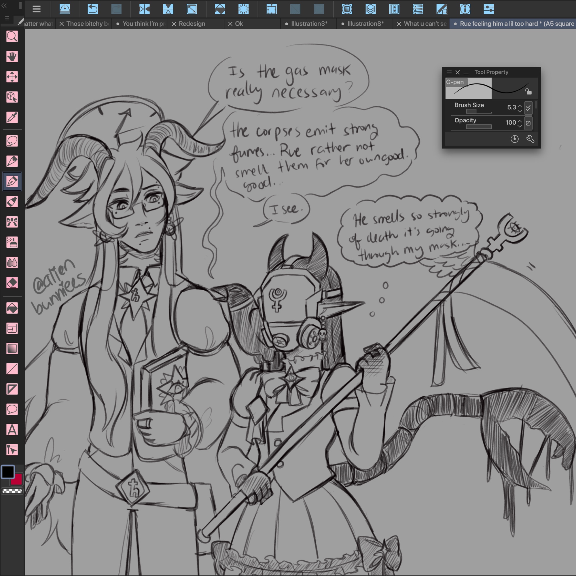Open the main hamburger menu
Viewport: 576px width, 576px height.
(36, 9)
